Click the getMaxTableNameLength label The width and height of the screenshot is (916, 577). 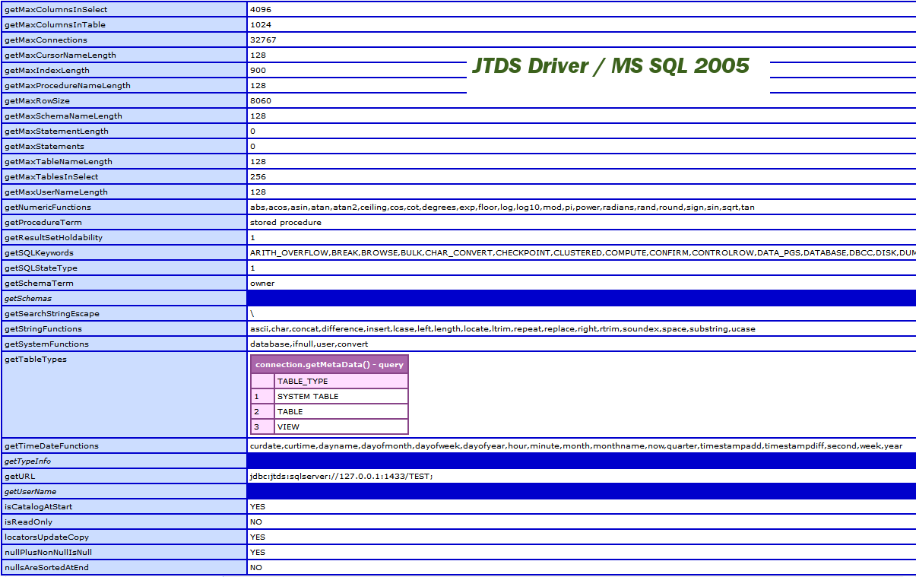tap(59, 162)
